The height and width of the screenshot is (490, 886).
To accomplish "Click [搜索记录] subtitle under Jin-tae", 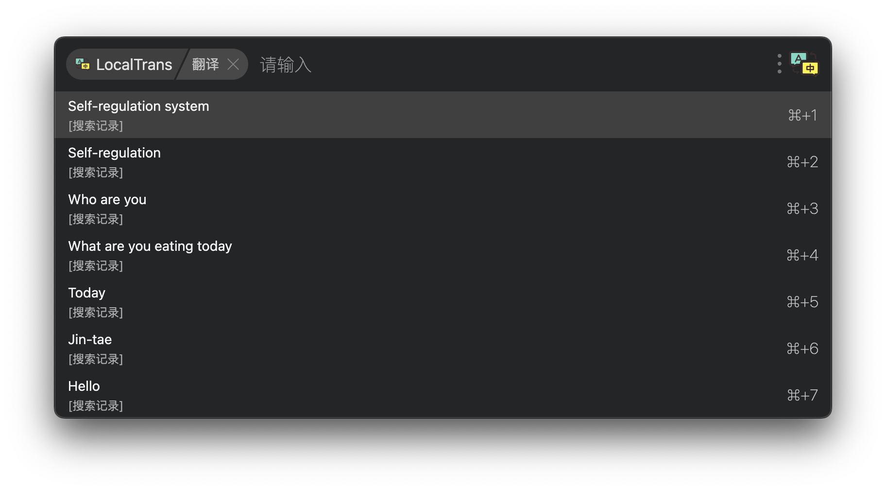I will click(x=96, y=359).
